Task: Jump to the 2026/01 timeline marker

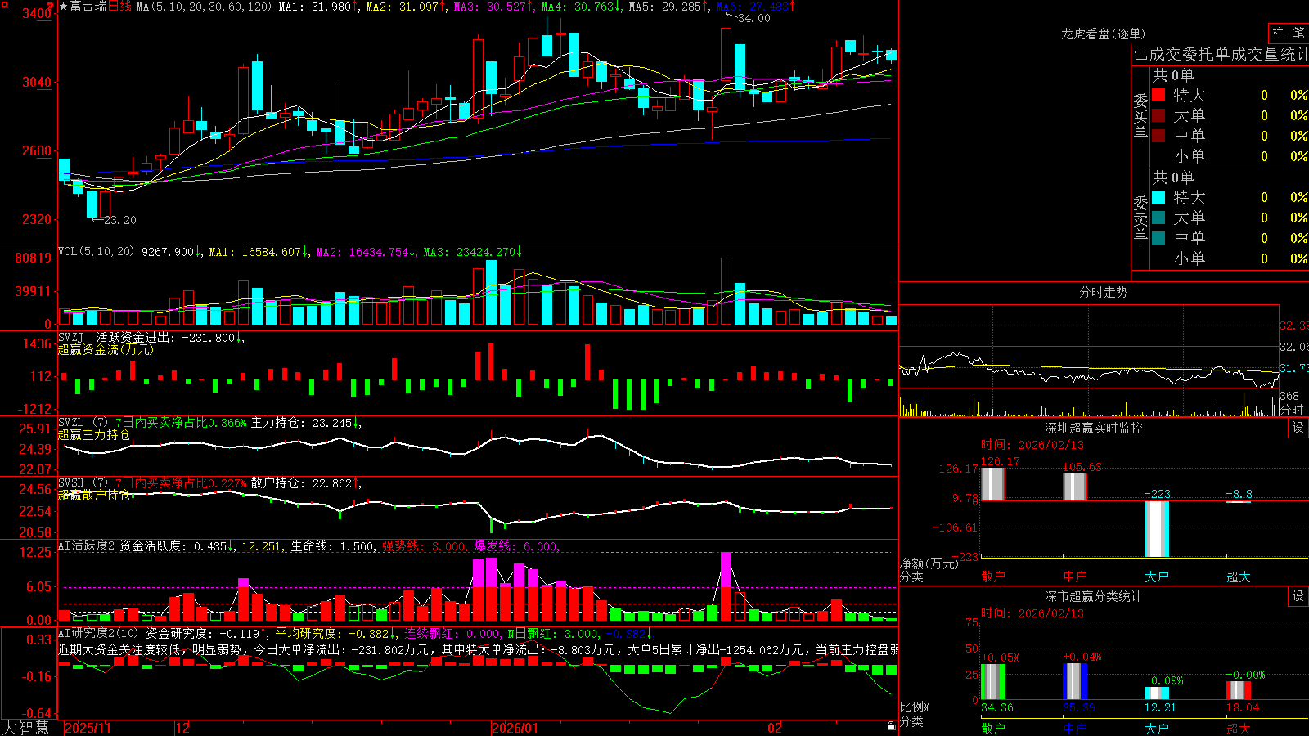Action: click(x=515, y=728)
